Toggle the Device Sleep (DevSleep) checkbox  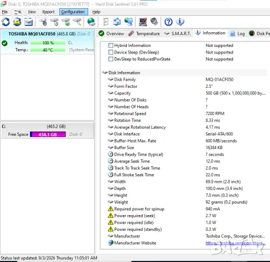point(111,52)
